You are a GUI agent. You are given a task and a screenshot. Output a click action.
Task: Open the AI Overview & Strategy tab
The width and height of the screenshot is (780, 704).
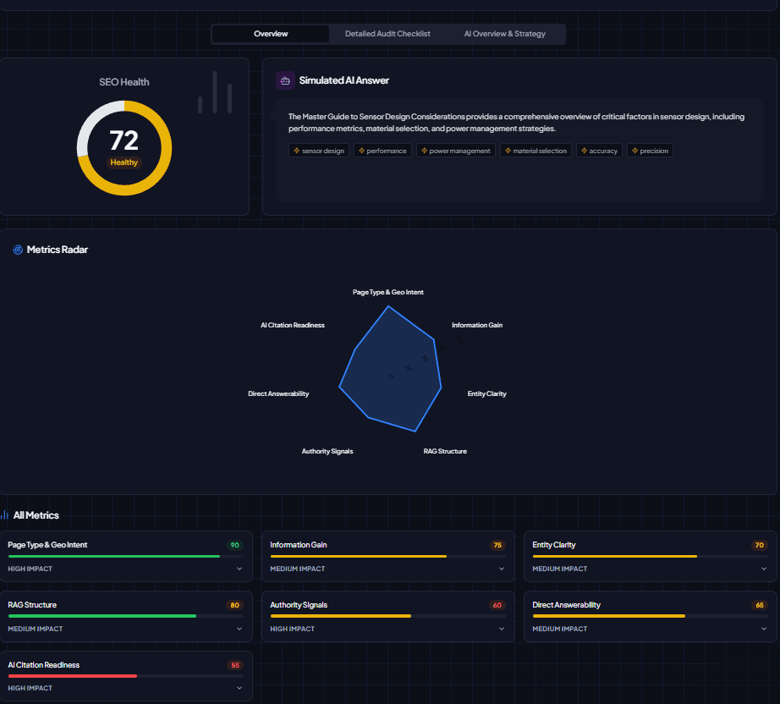pos(505,34)
